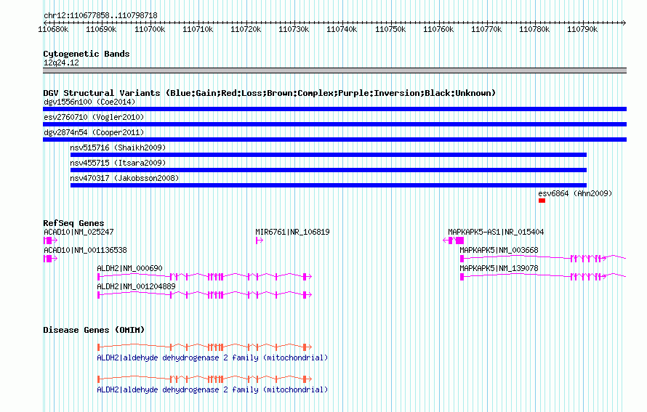Click the blue bar below nsv470317
647x412 pixels.
tap(329, 185)
